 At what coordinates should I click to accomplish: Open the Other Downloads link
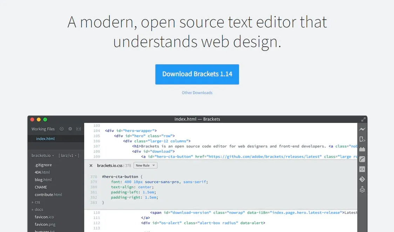point(197,92)
